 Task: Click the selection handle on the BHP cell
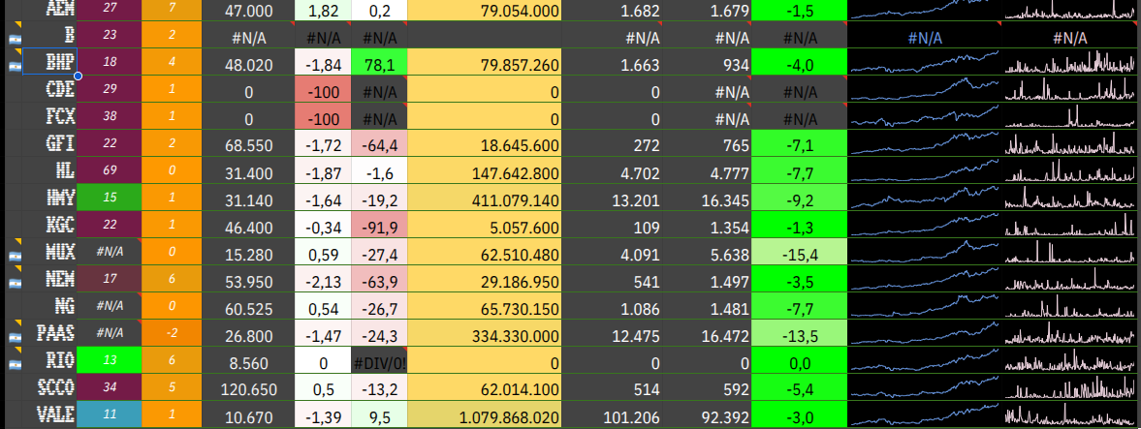pyautogui.click(x=78, y=76)
